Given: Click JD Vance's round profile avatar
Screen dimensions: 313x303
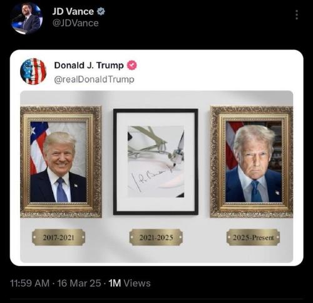Looking at the screenshot, I should pos(26,18).
